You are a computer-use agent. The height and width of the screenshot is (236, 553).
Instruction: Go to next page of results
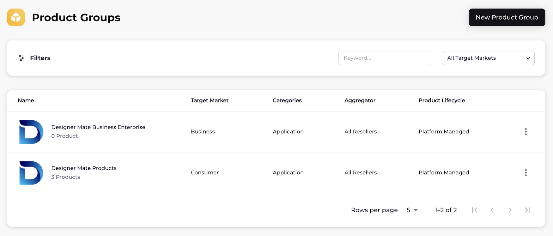click(510, 210)
